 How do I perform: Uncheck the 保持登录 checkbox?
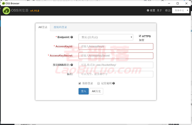point(80,83)
